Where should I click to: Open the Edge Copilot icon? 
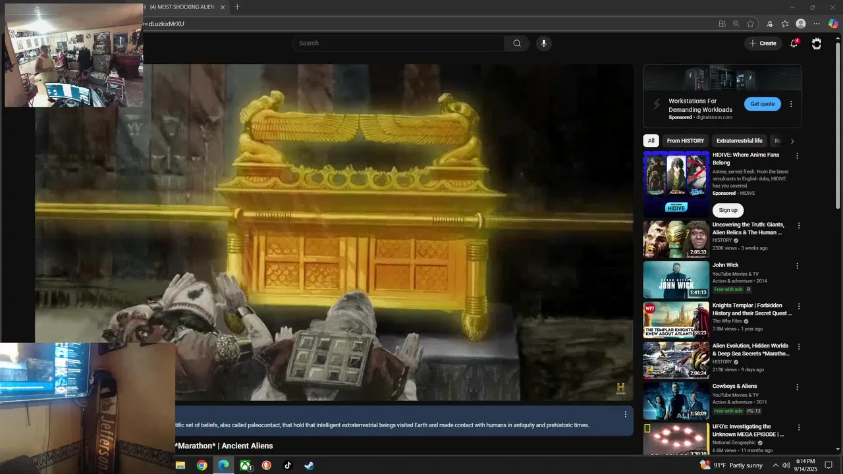tap(833, 24)
